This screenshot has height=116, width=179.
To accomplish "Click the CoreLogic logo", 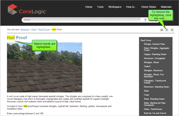I will (x=27, y=9).
